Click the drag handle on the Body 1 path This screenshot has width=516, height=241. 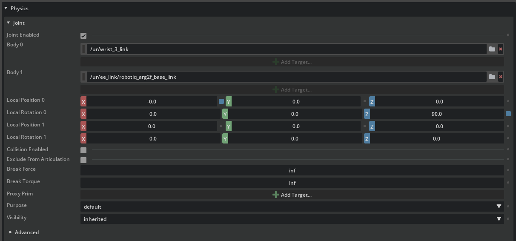(83, 77)
